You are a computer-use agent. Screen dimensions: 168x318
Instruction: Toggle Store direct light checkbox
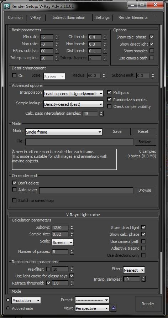[x=143, y=227]
